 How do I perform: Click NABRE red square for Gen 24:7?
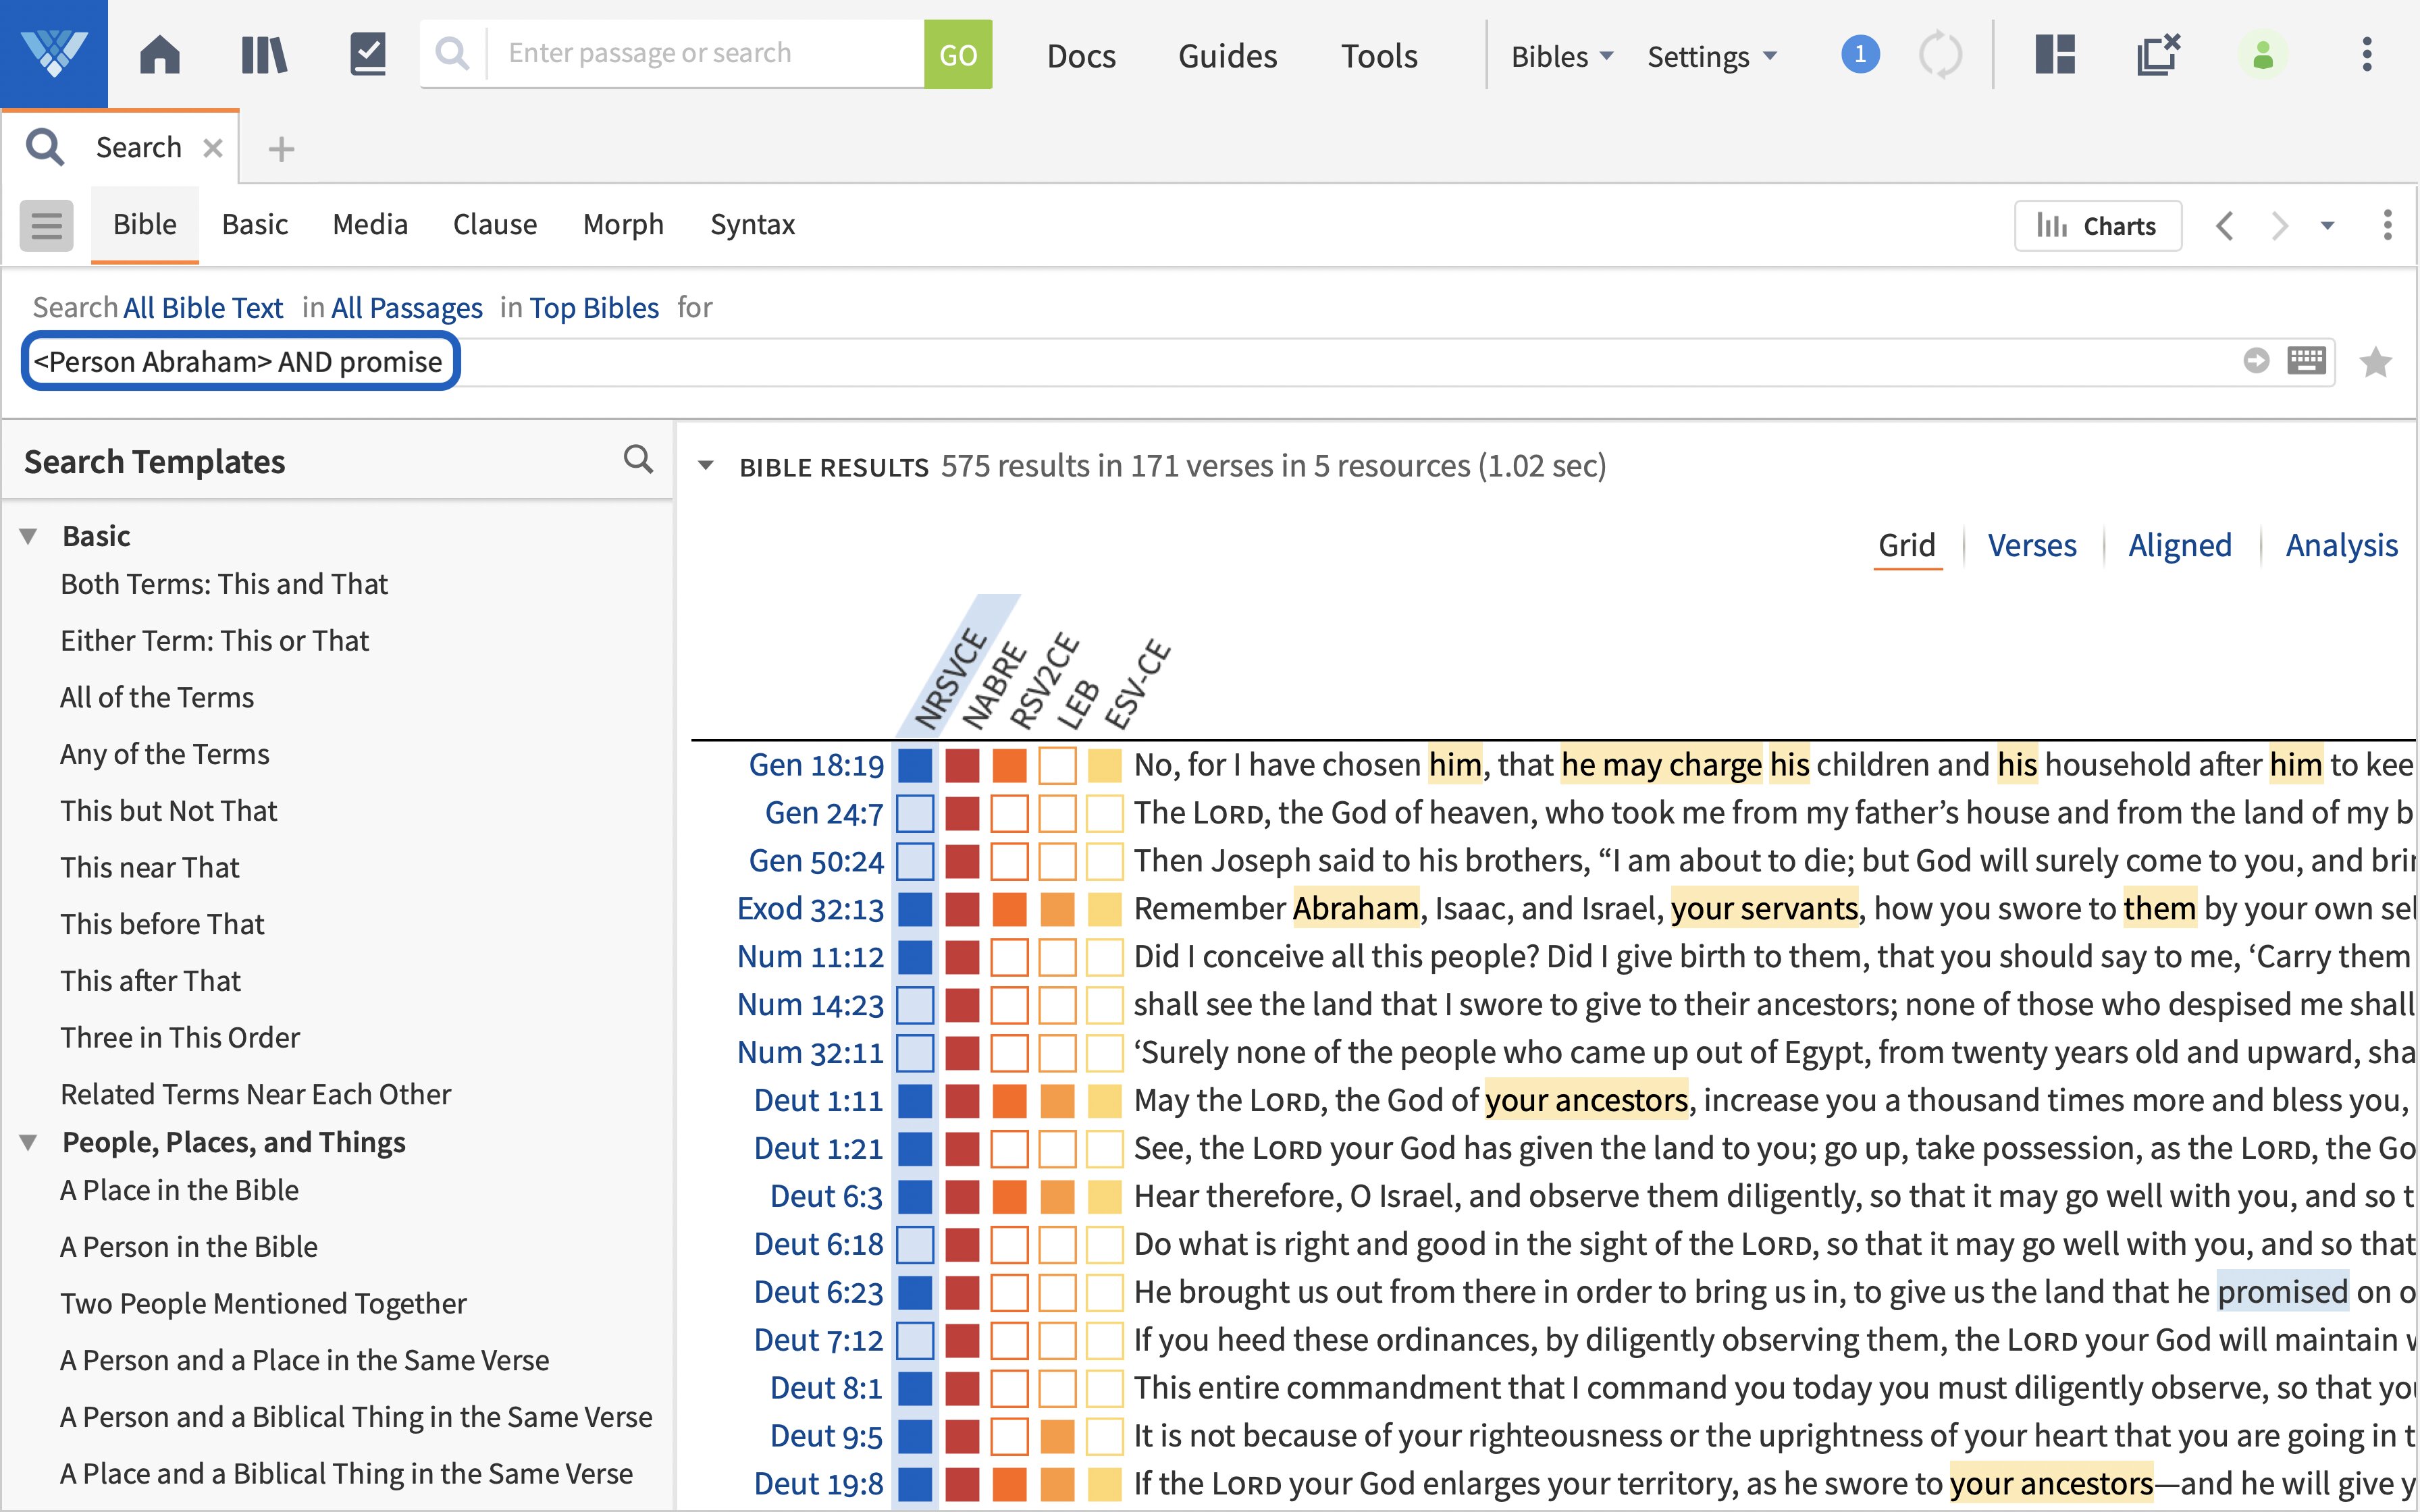point(962,814)
